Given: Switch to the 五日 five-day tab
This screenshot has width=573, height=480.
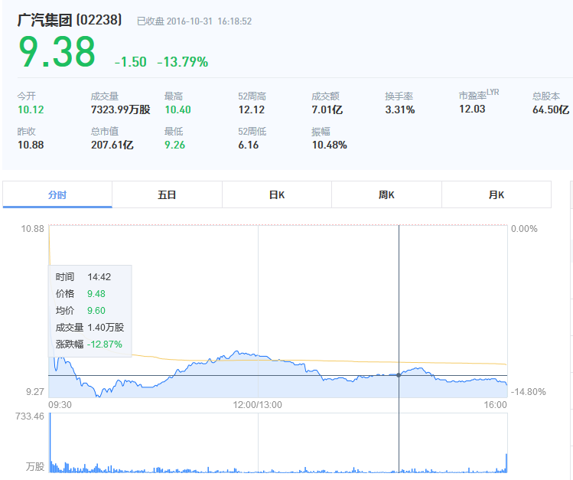Looking at the screenshot, I should click(x=167, y=195).
